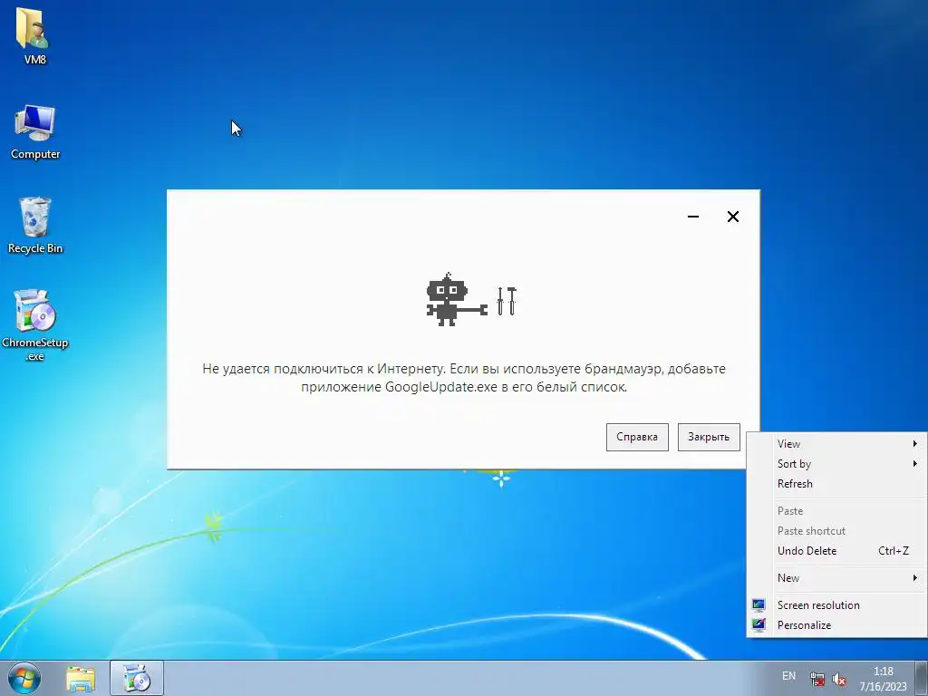Viewport: 928px width, 696px height.
Task: Click the Справка button
Action: coord(637,437)
